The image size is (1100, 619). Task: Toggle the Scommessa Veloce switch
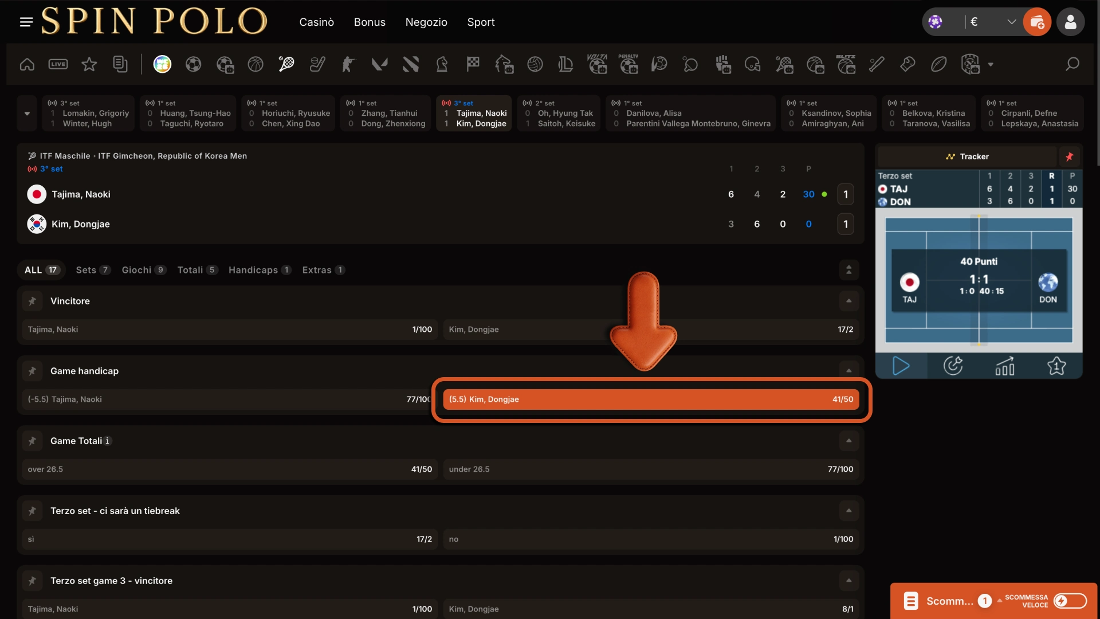click(1070, 601)
